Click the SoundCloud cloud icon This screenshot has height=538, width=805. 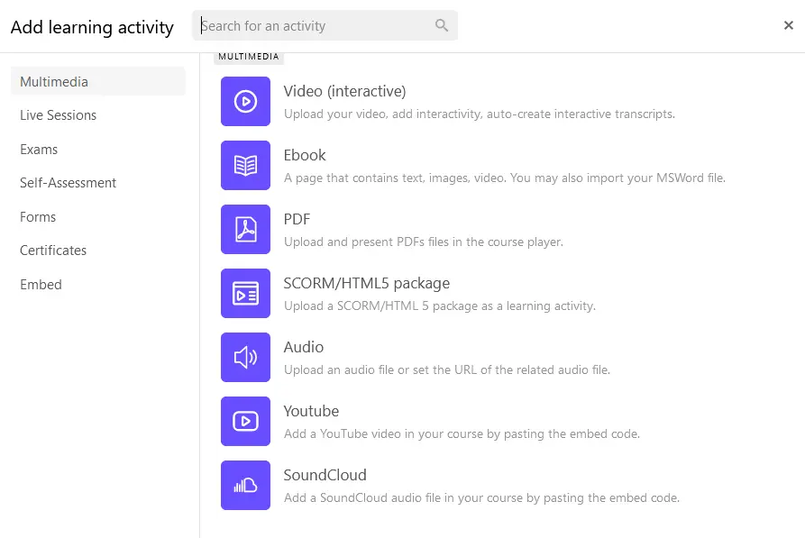click(245, 485)
